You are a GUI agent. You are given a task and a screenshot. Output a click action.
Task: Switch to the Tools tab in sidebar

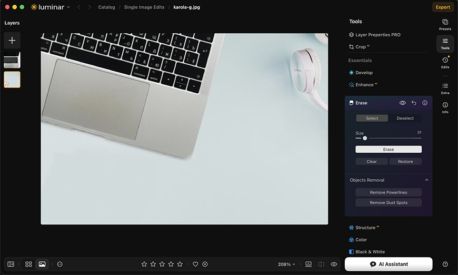[x=445, y=44]
